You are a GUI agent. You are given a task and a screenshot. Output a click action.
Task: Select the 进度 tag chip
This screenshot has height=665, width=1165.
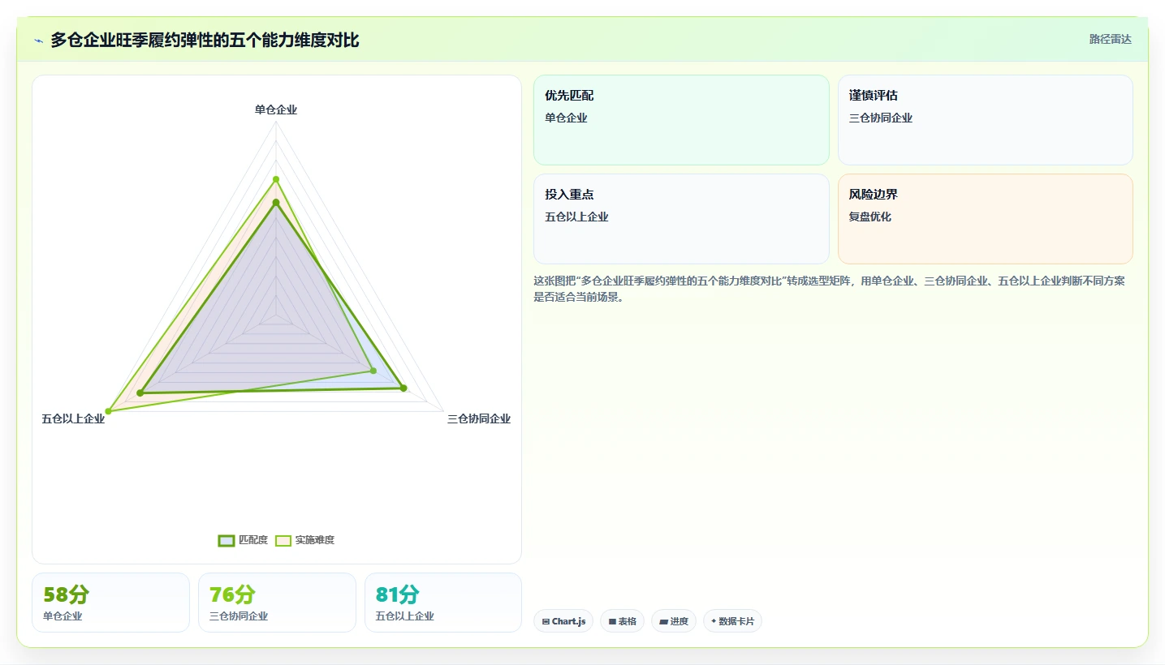pos(674,621)
